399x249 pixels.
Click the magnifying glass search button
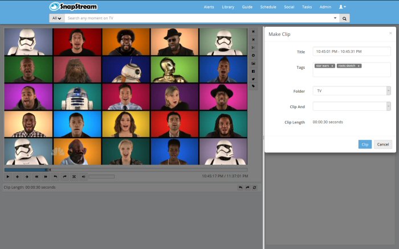344,18
